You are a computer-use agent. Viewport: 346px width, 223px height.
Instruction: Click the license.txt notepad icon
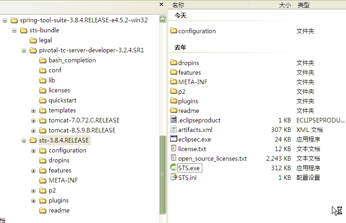pyautogui.click(x=174, y=148)
